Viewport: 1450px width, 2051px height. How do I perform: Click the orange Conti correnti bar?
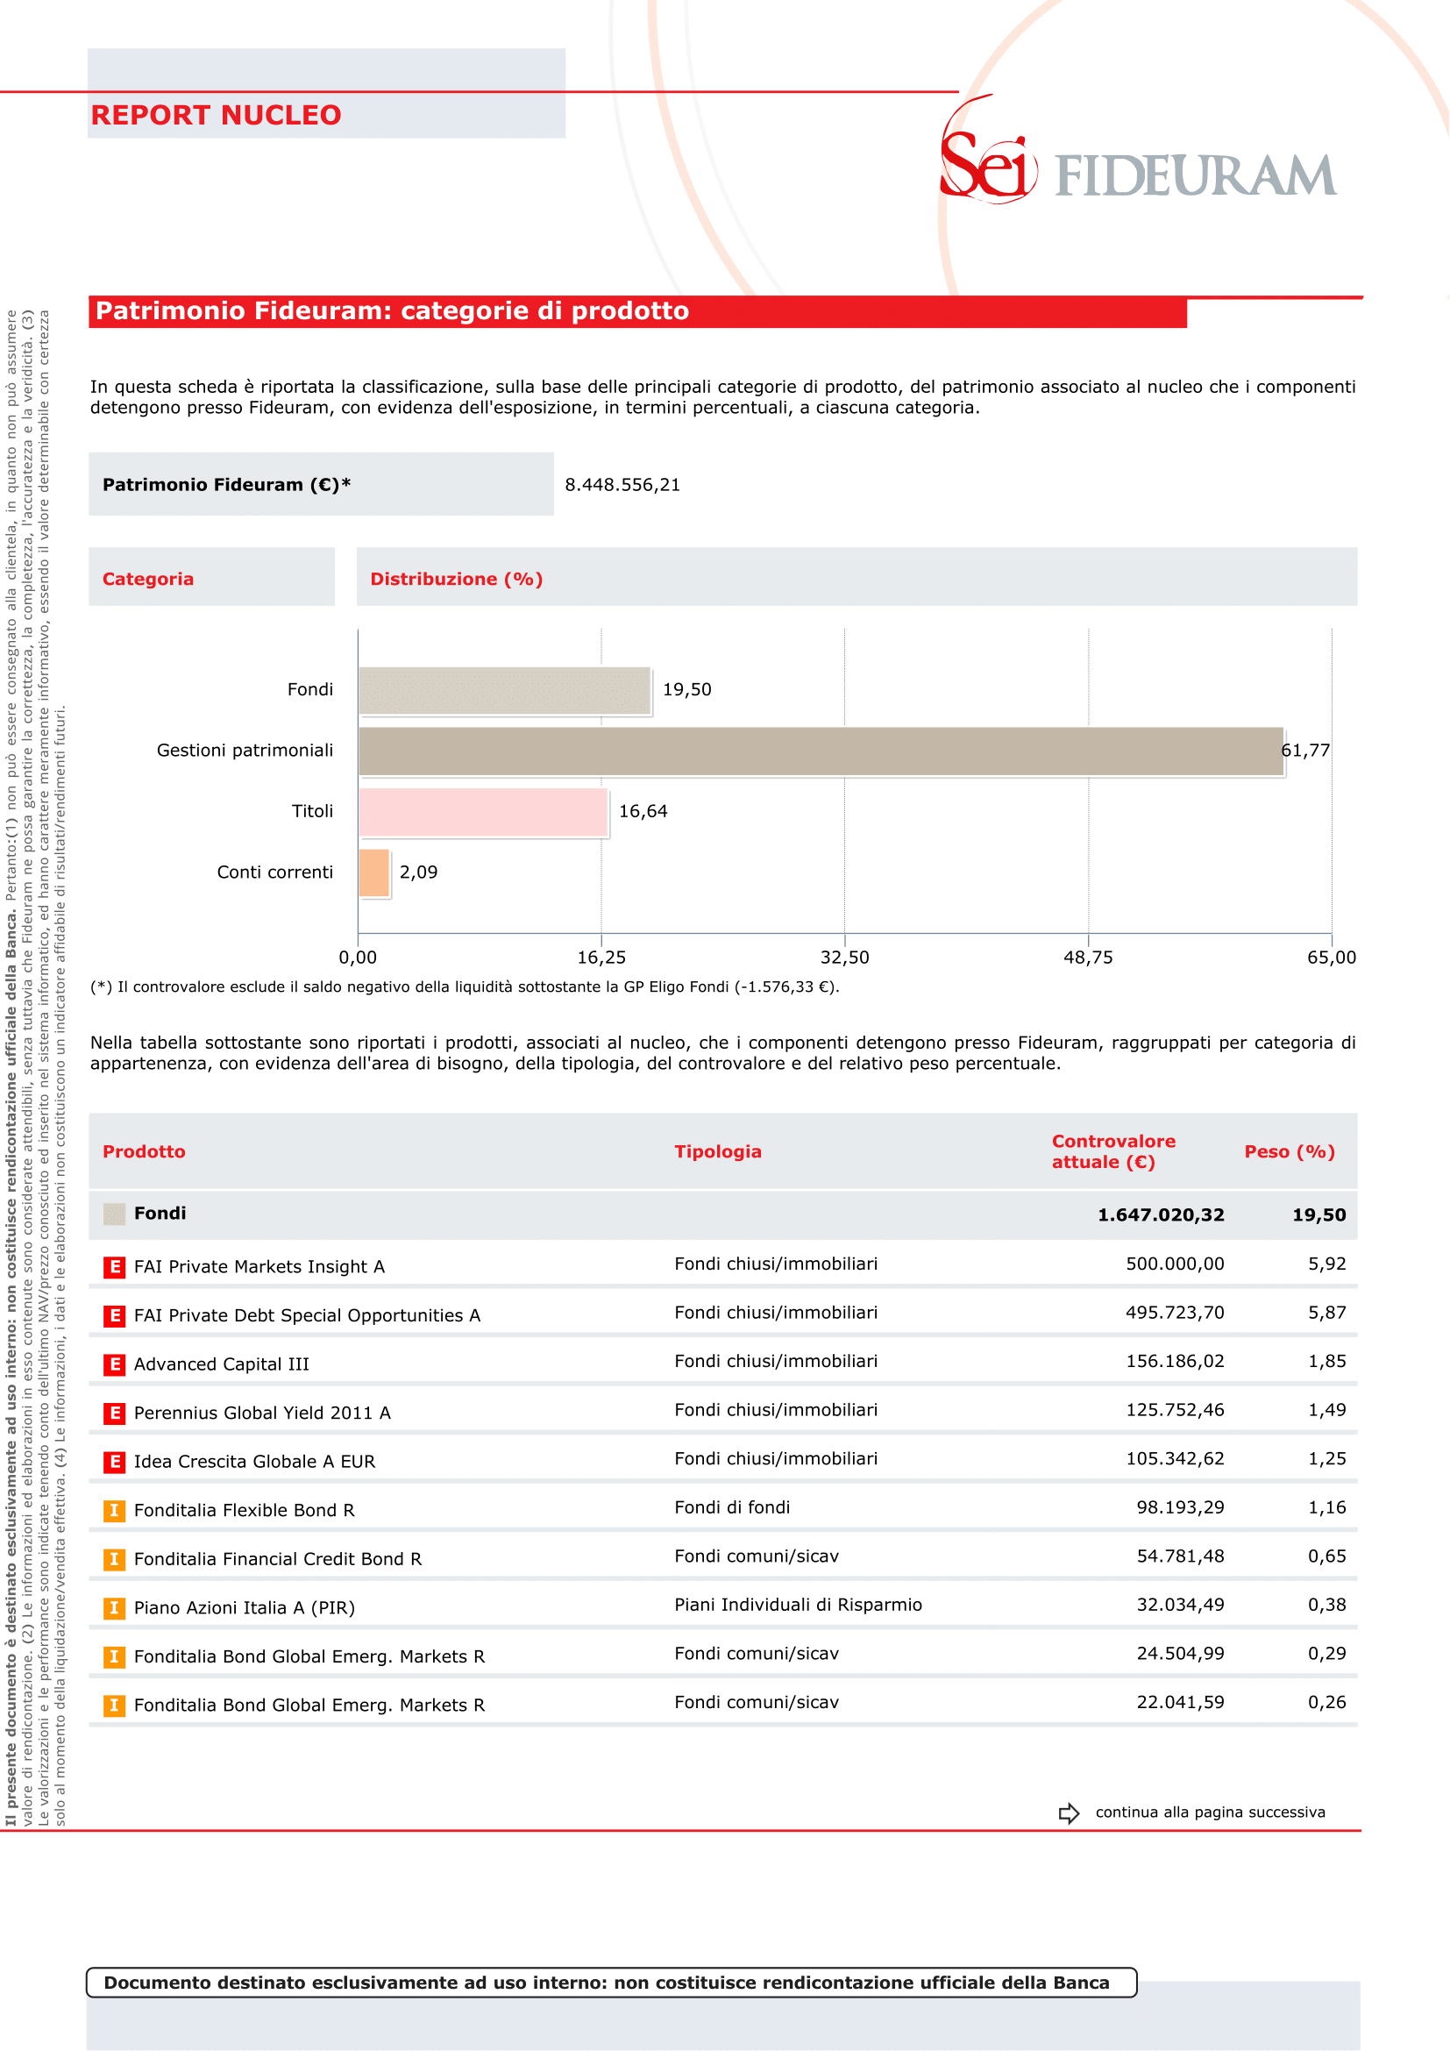click(374, 872)
